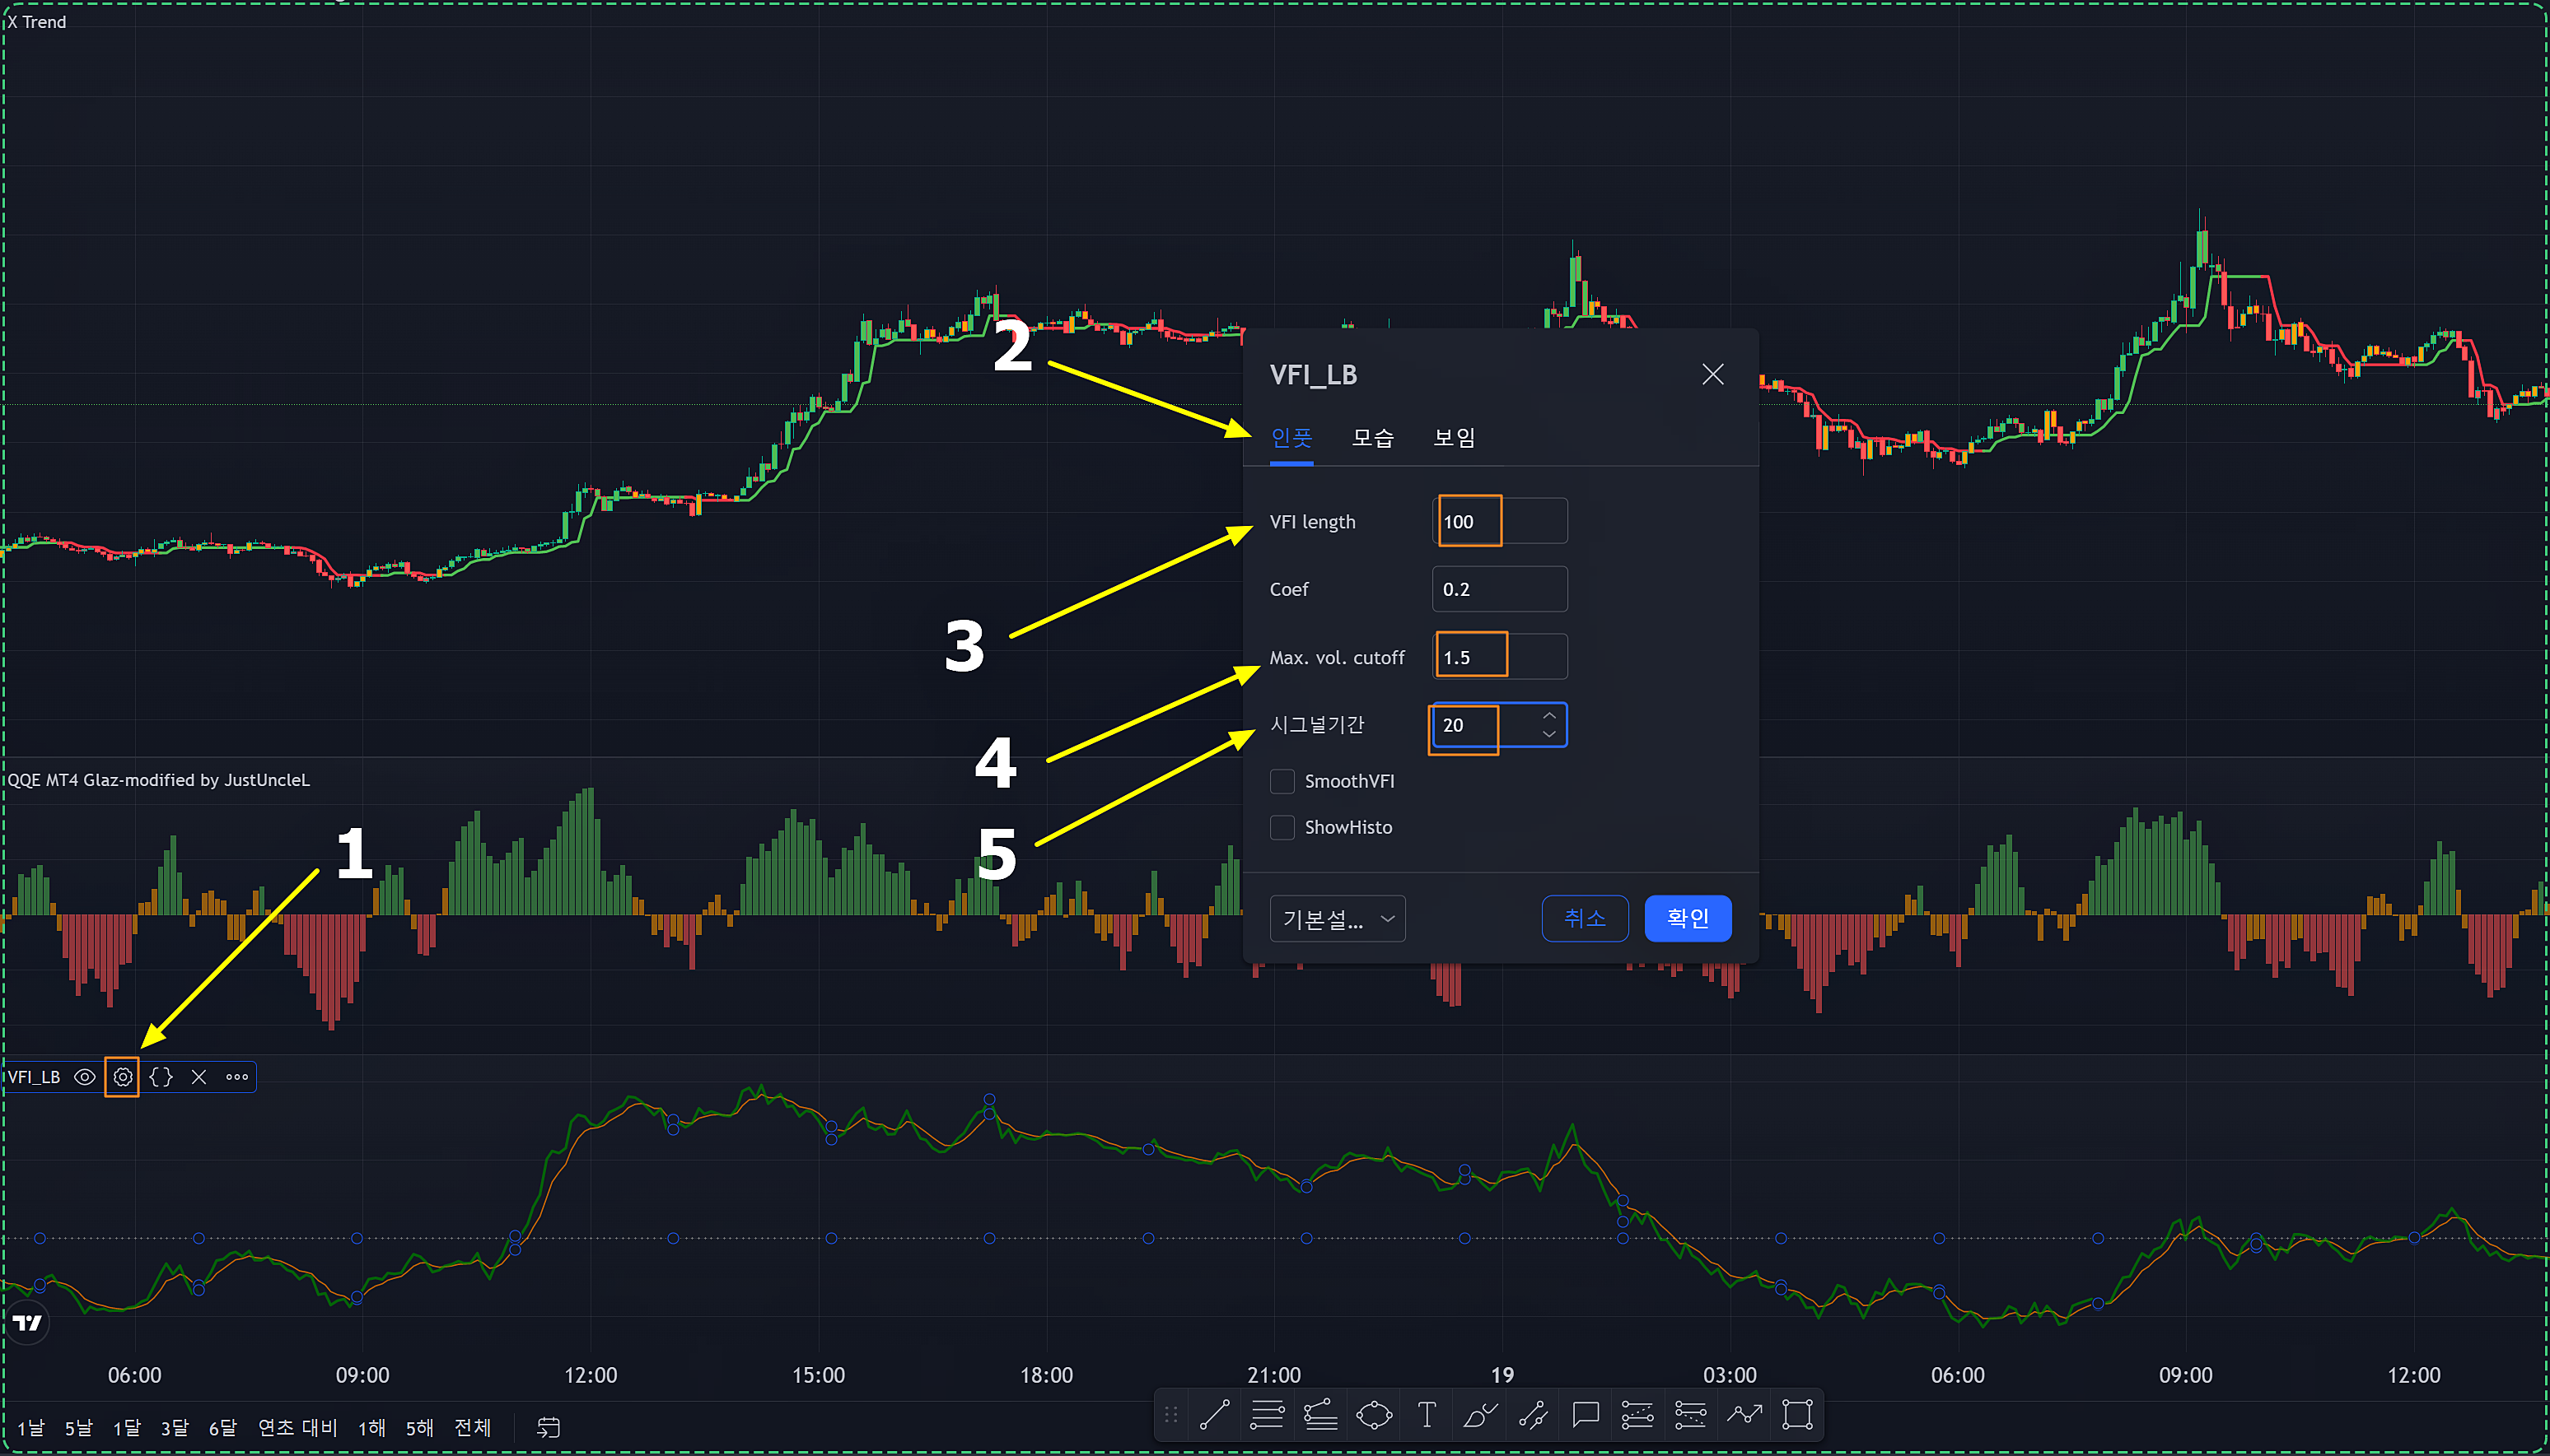Focus the 시그널기간 input field
The height and width of the screenshot is (1456, 2550).
tap(1500, 725)
